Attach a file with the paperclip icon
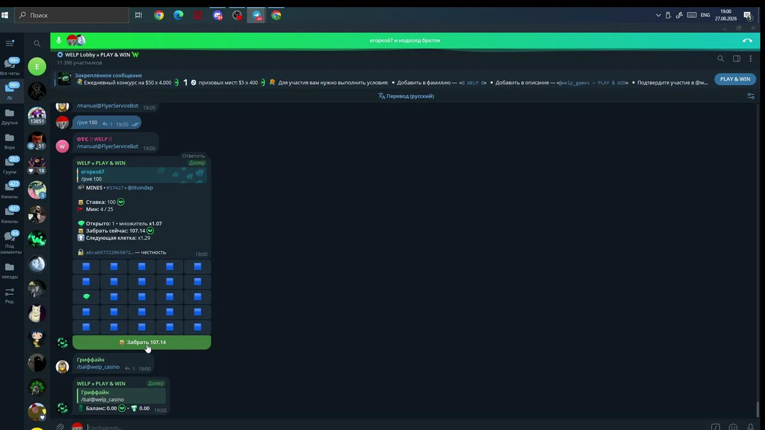 pyautogui.click(x=60, y=427)
